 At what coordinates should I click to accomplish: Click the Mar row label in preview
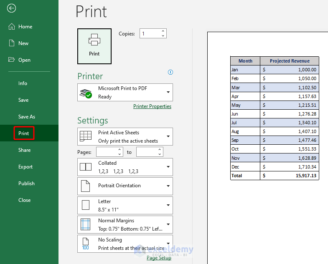(x=236, y=88)
